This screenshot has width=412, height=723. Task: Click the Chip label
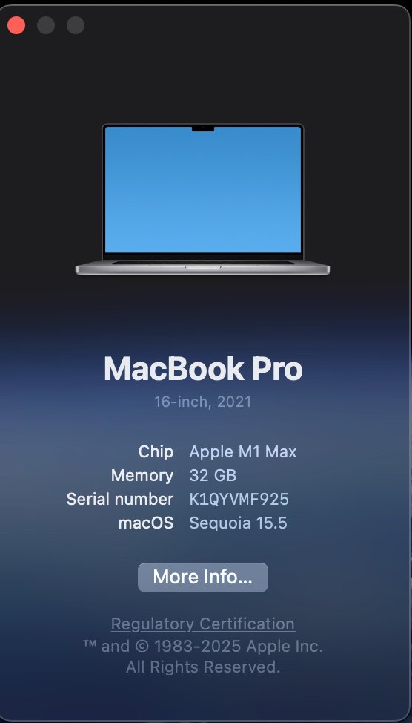pos(156,452)
